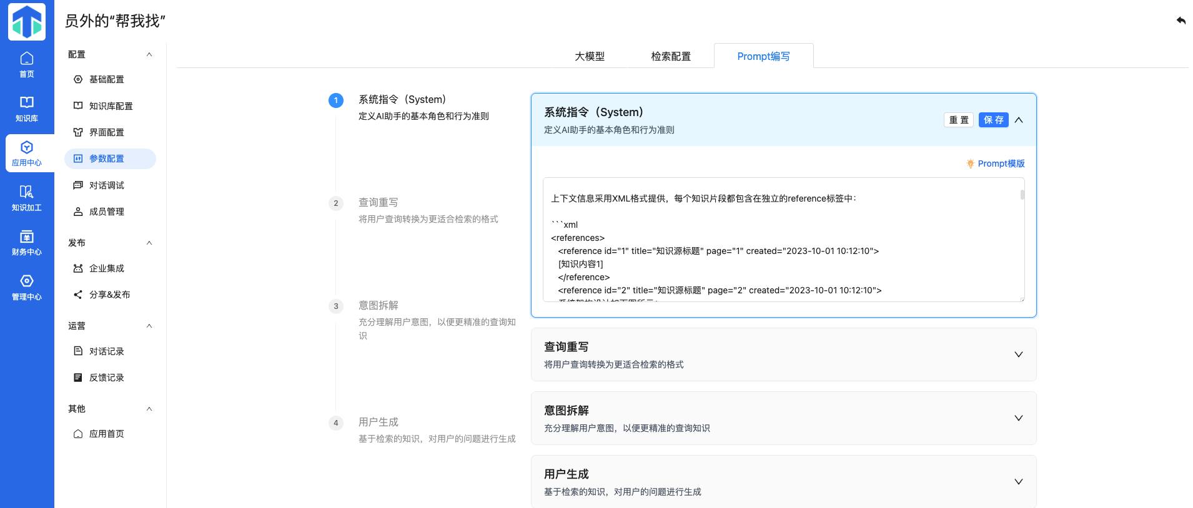Click the 对话记录 document icon

tap(78, 351)
